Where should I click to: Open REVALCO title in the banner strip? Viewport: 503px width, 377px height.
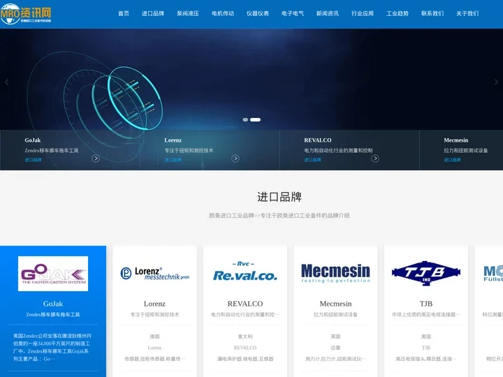click(x=318, y=140)
